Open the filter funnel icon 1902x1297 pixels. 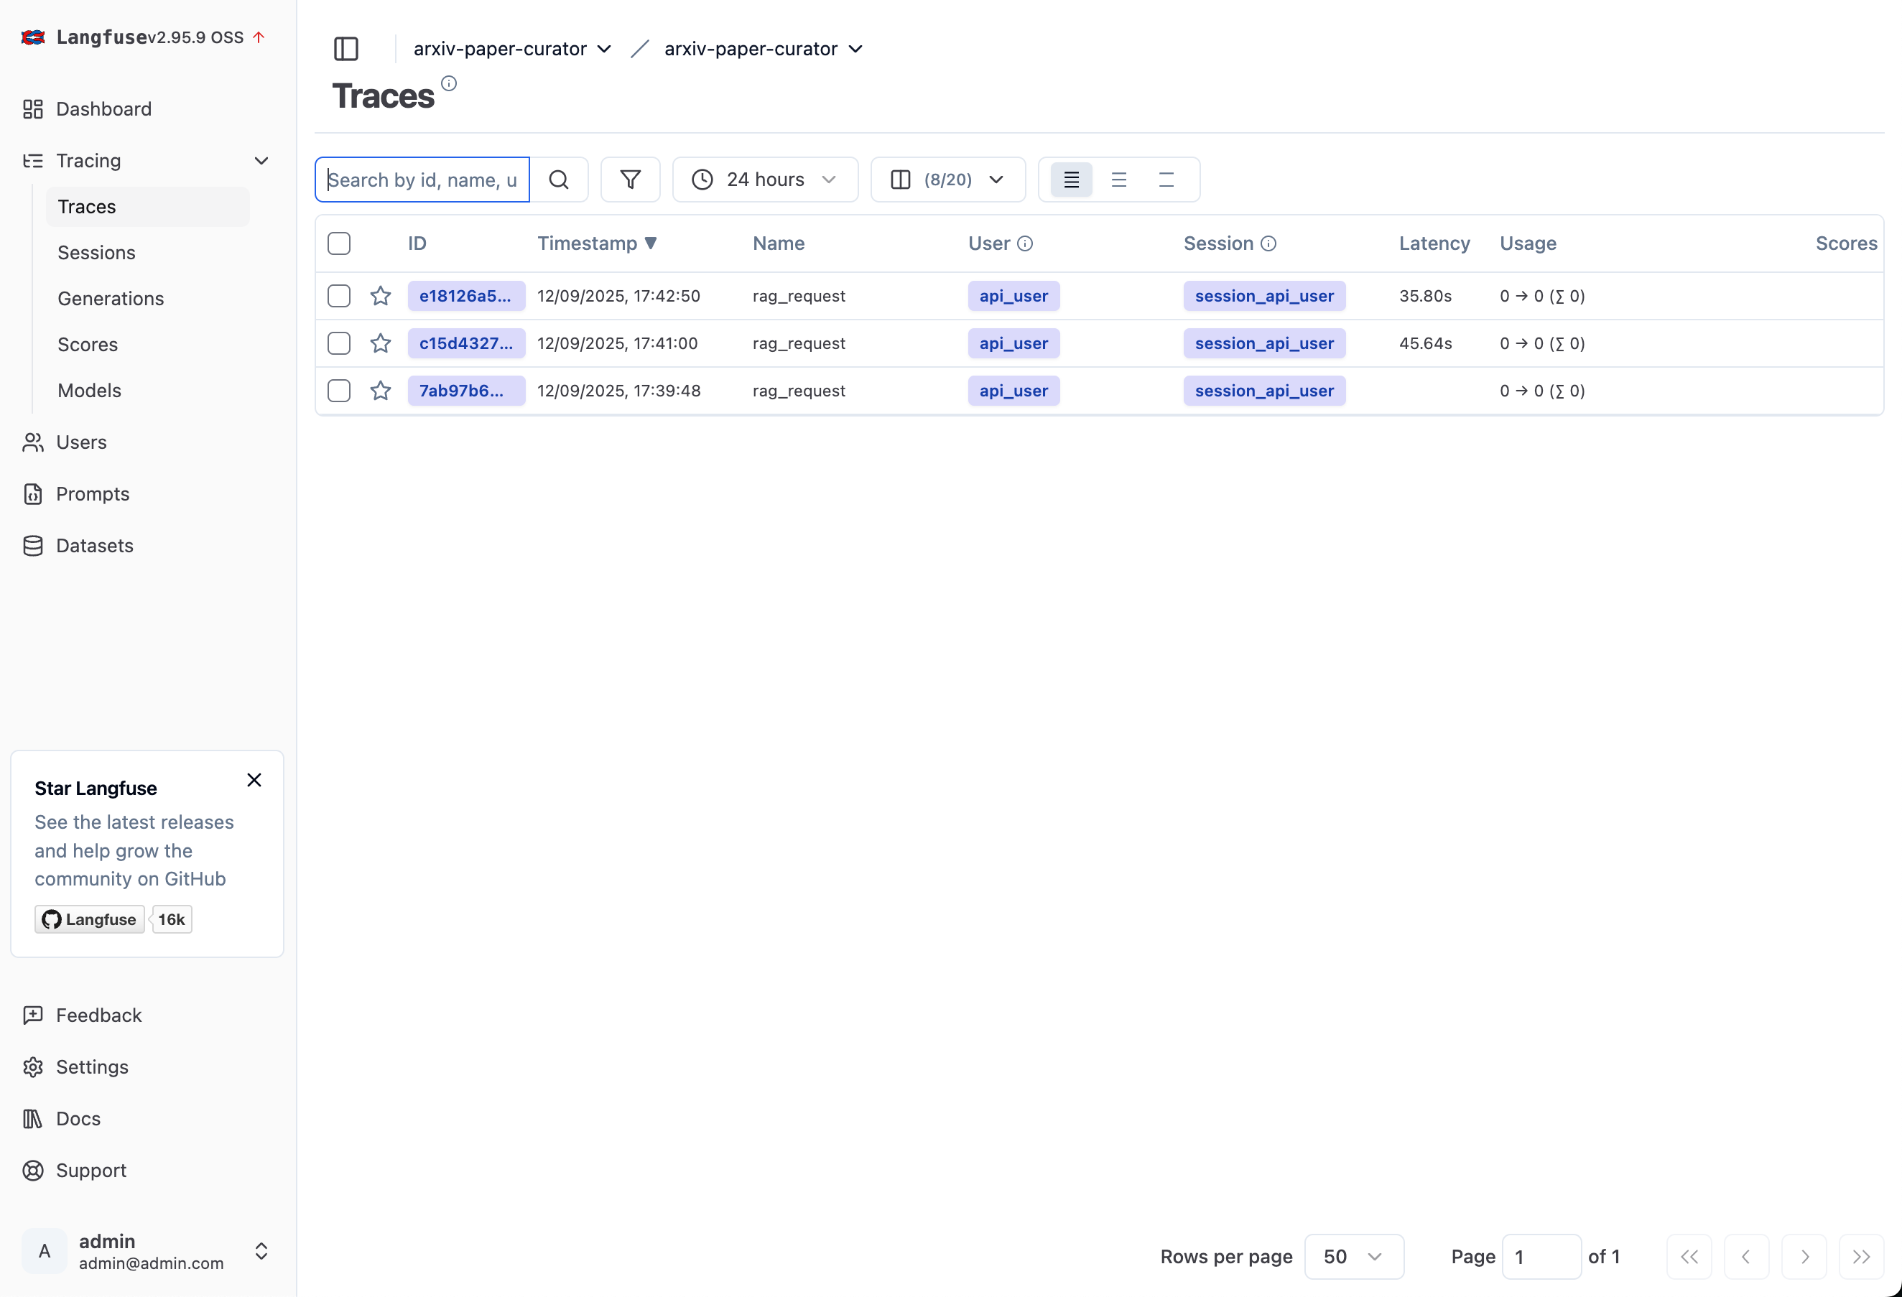point(630,180)
